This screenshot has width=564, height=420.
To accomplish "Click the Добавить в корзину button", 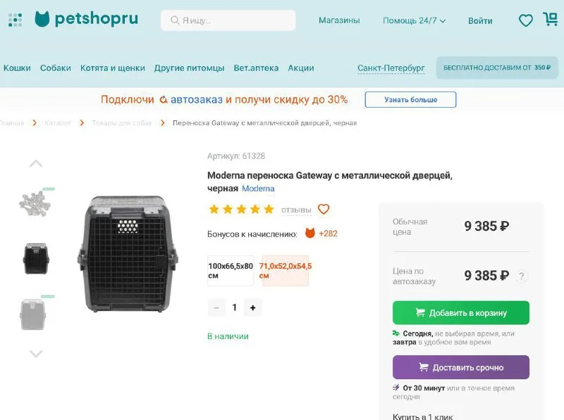I will 460,312.
